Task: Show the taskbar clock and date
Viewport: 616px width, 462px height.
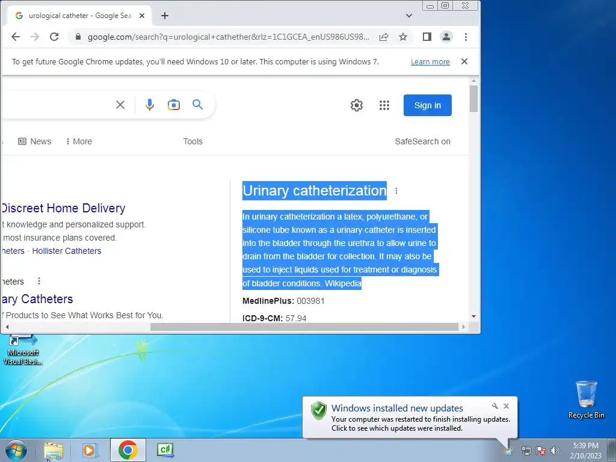Action: tap(585, 451)
